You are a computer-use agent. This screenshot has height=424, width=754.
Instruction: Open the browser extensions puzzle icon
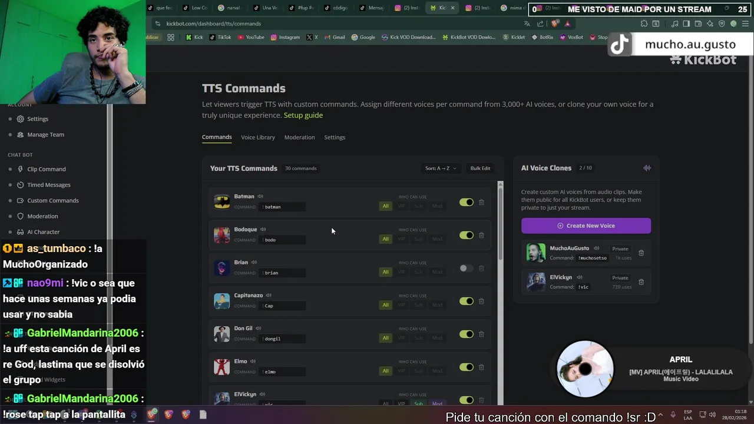click(644, 24)
